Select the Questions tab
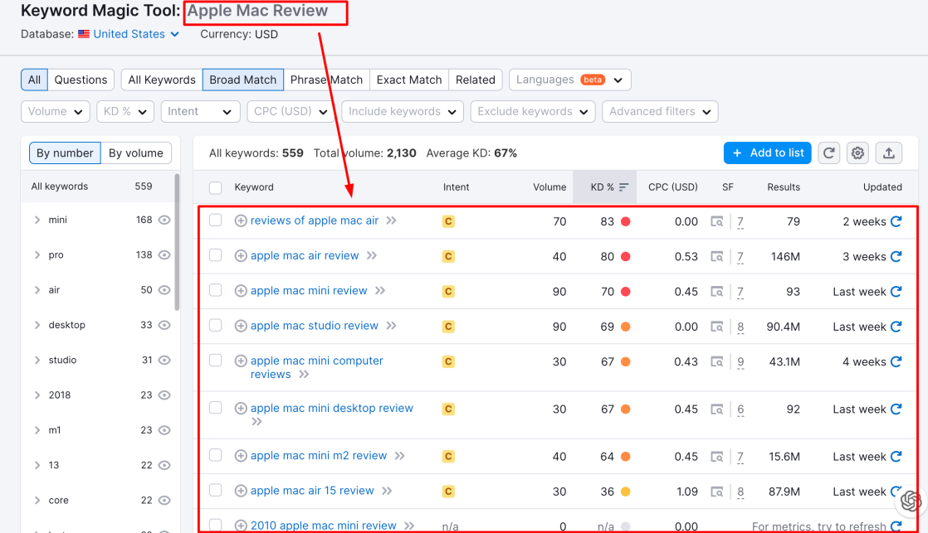The height and width of the screenshot is (533, 928). pyautogui.click(x=81, y=80)
